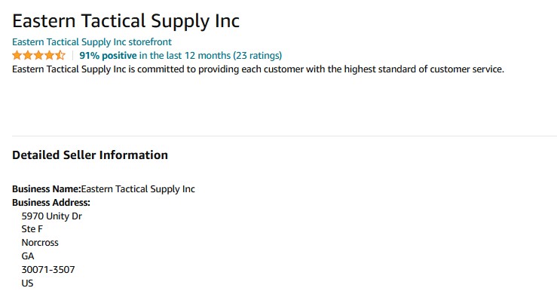Click the business name value after the label
The width and height of the screenshot is (557, 294).
pos(138,188)
